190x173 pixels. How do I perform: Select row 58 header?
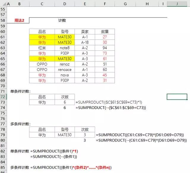3,20
